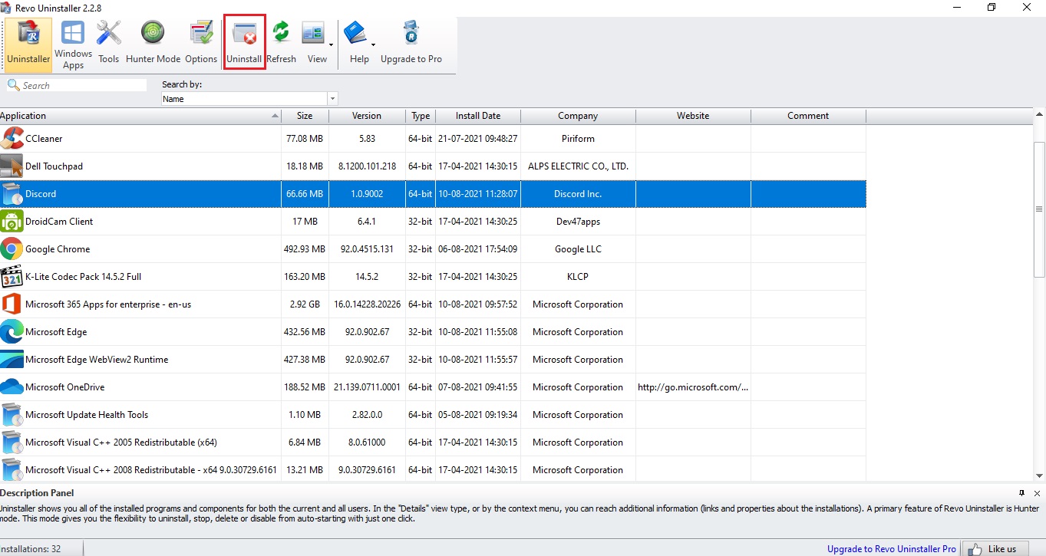Select Microsoft Edge WebView2 Runtime icon
This screenshot has width=1046, height=556.
[x=12, y=360]
